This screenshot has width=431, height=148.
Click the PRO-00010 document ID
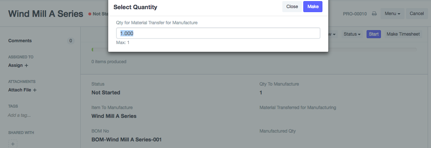click(x=355, y=14)
